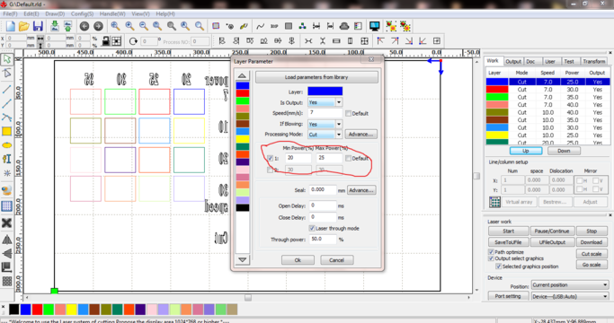Screen dimensions: 614x323
Task: Toggle Default checkbox beside Max Power
Action: tap(348, 158)
